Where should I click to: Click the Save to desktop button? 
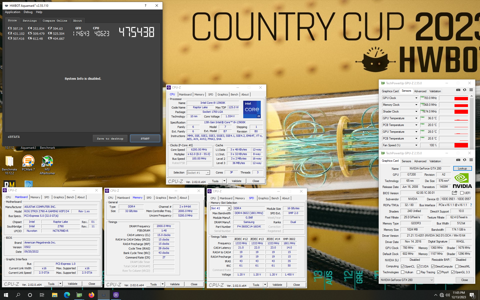[x=110, y=138]
